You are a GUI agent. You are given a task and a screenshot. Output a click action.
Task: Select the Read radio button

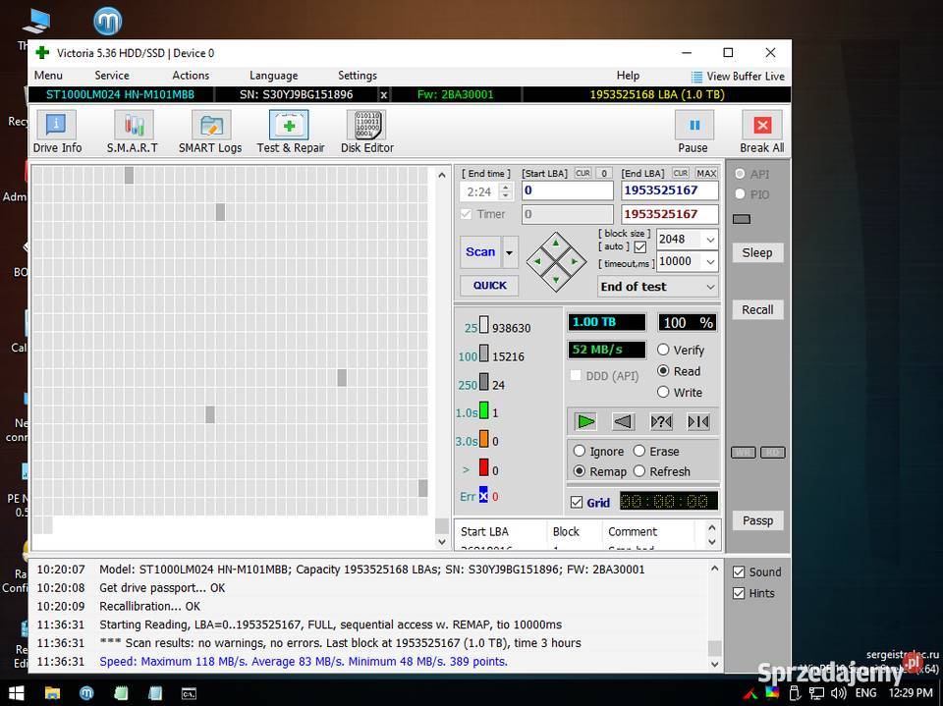pyautogui.click(x=663, y=371)
